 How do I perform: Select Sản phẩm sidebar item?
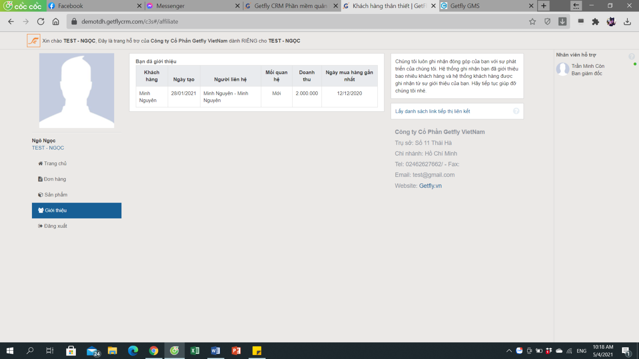[56, 195]
